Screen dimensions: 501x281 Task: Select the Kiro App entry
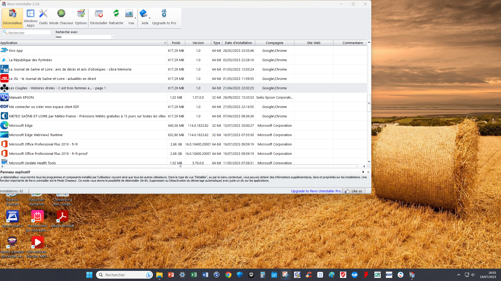(x=183, y=50)
